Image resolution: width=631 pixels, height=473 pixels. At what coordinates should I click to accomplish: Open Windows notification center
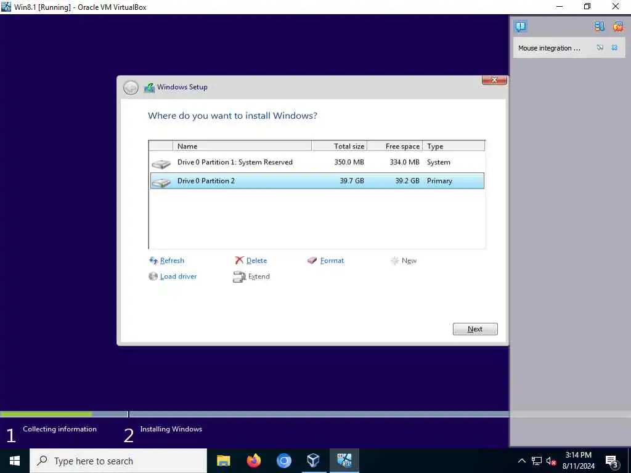click(612, 461)
